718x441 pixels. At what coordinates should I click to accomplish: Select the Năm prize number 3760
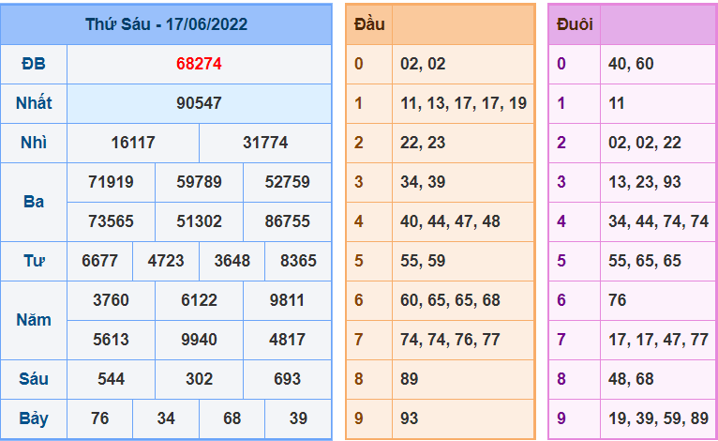(x=112, y=300)
